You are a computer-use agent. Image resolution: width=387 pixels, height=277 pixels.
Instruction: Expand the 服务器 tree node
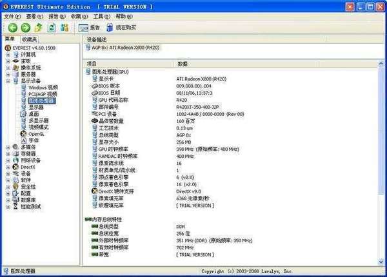coord(8,75)
